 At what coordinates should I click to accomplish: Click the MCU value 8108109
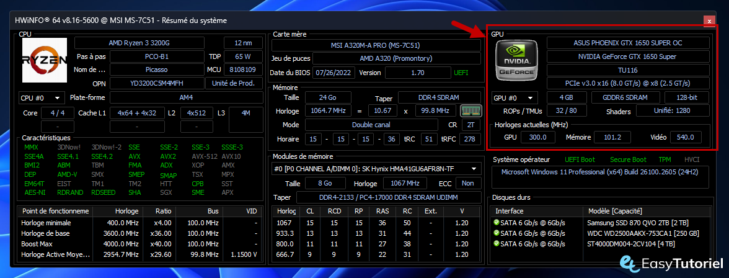tap(244, 70)
